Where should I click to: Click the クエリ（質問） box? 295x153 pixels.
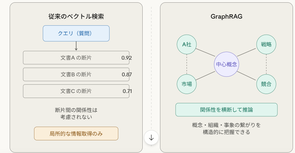[76, 33]
